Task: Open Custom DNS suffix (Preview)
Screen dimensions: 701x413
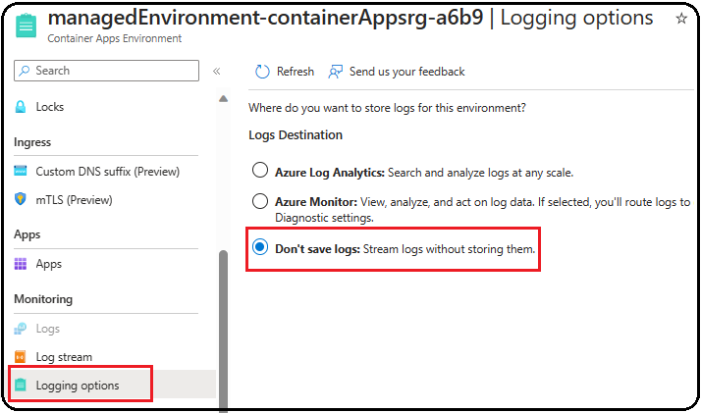Action: pos(107,172)
